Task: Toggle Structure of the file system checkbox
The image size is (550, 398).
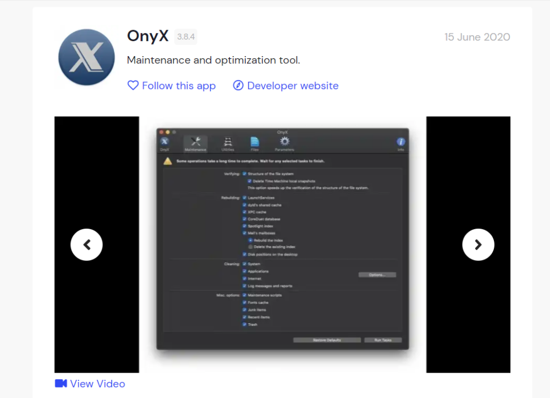Action: 245,174
